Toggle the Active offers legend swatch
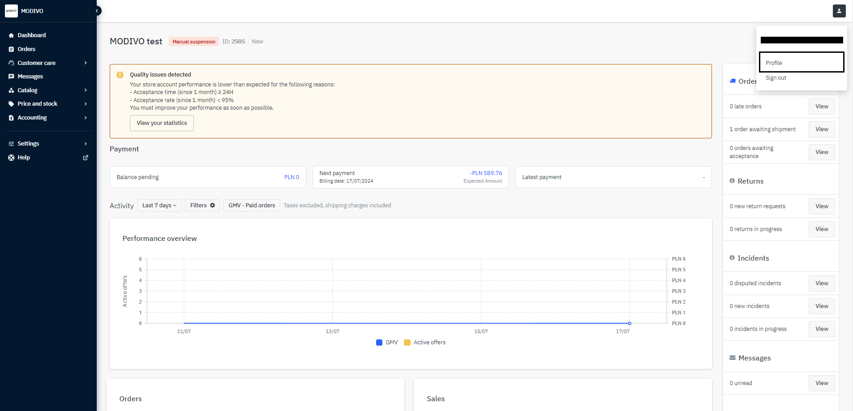 (x=407, y=342)
